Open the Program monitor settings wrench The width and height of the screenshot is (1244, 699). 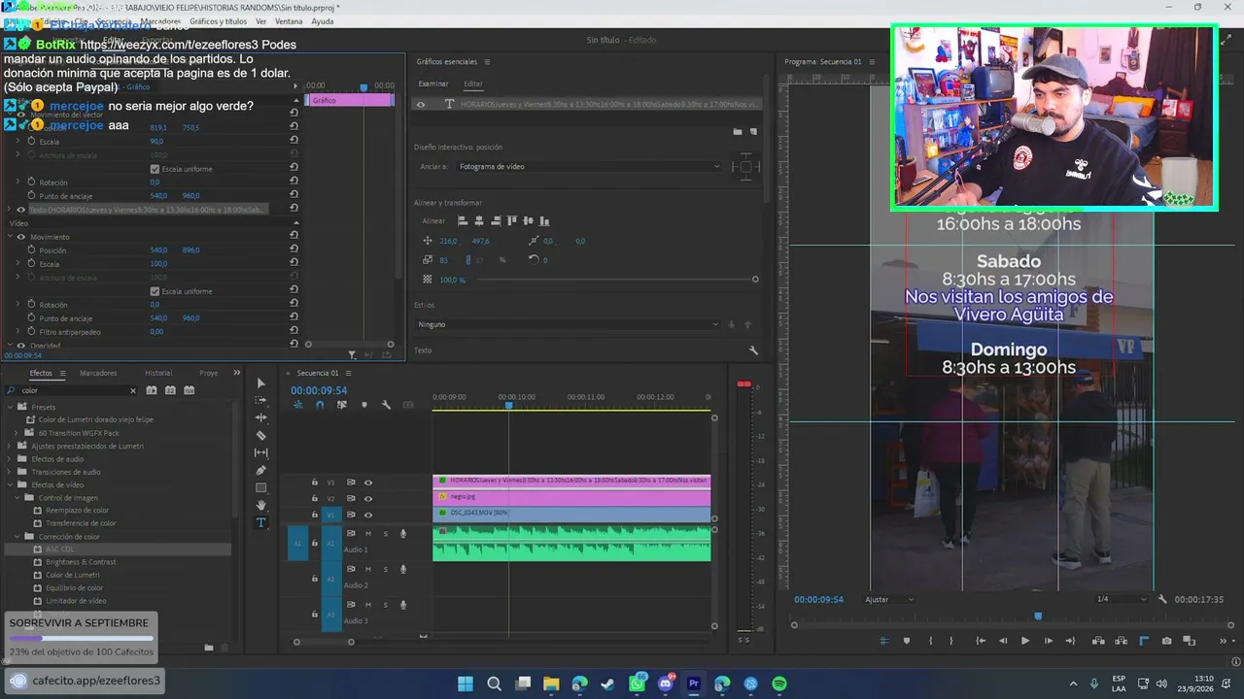(1162, 599)
